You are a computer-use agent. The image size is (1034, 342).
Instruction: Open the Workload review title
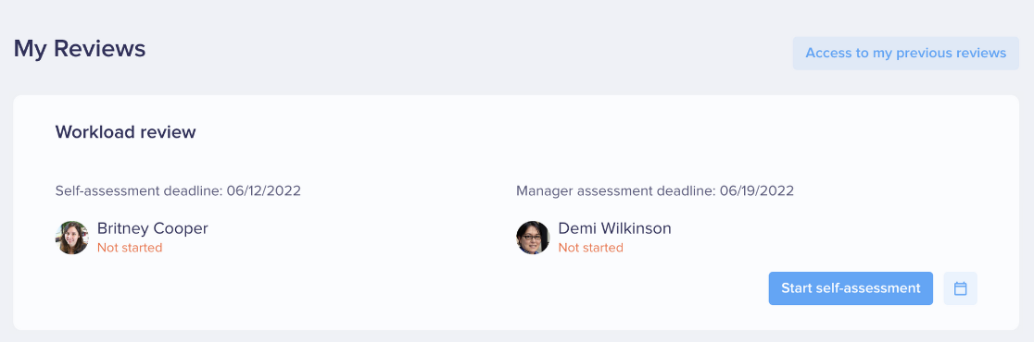[125, 131]
